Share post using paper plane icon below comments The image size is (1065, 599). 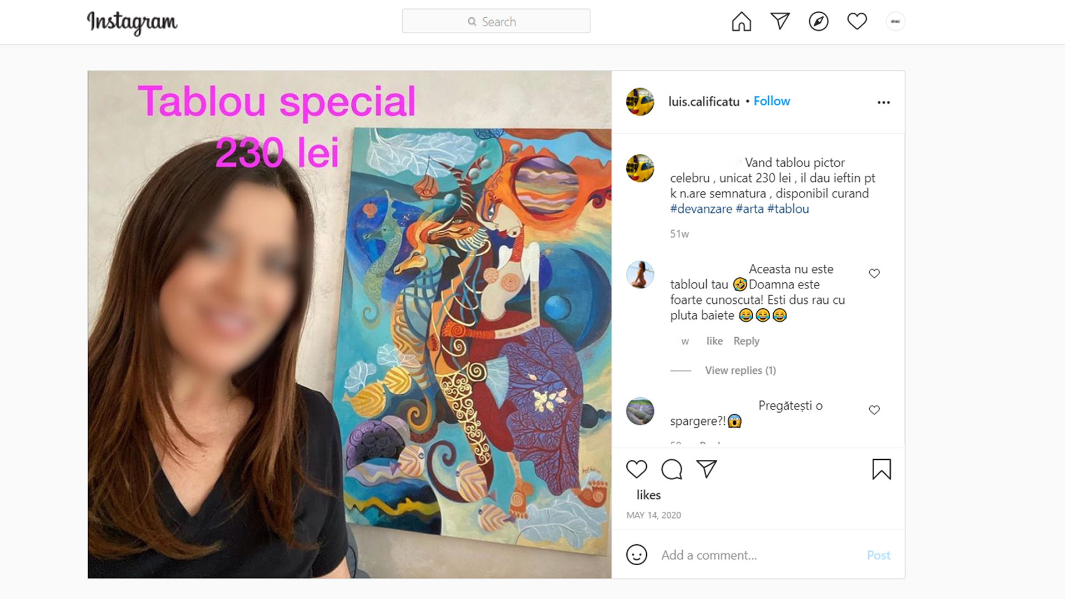[707, 469]
